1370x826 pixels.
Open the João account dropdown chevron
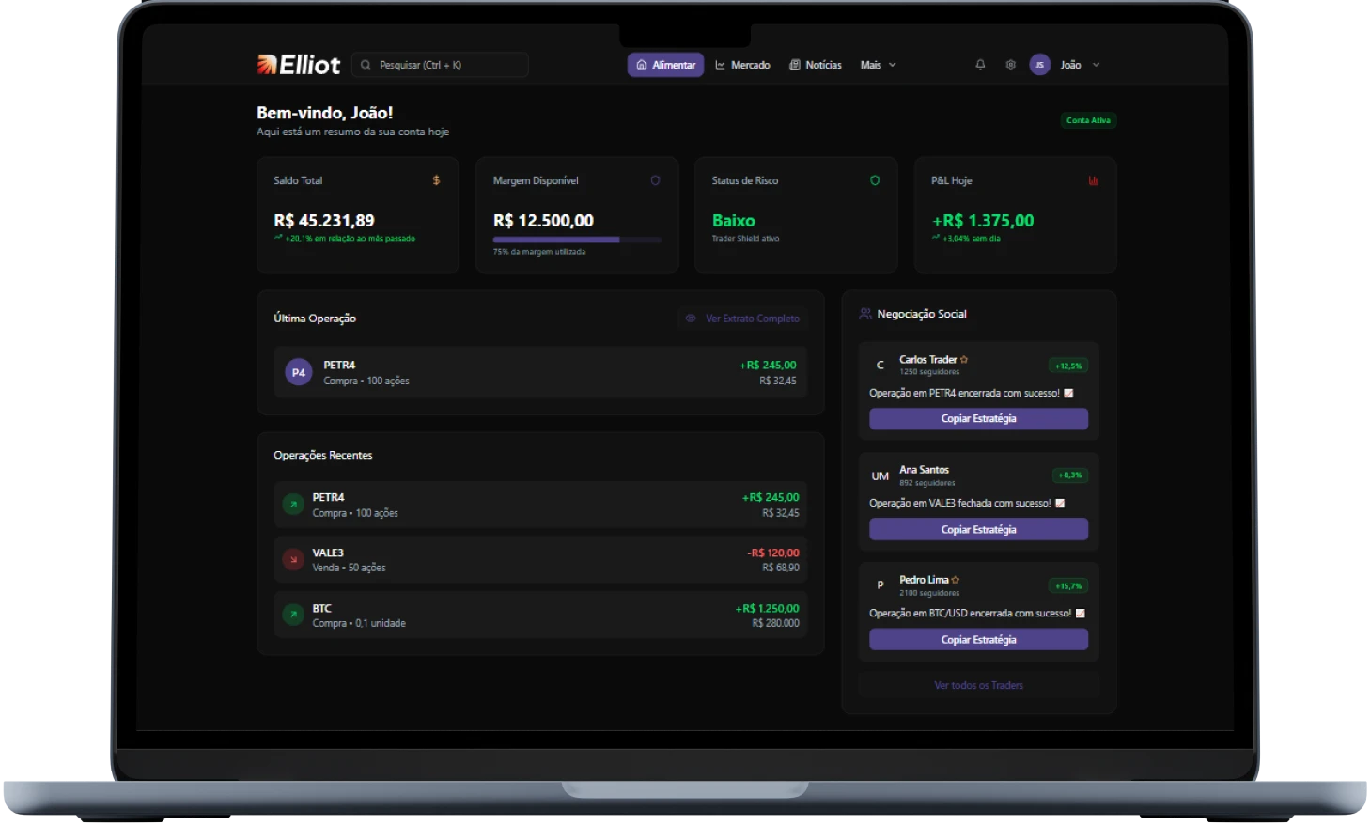(x=1096, y=65)
